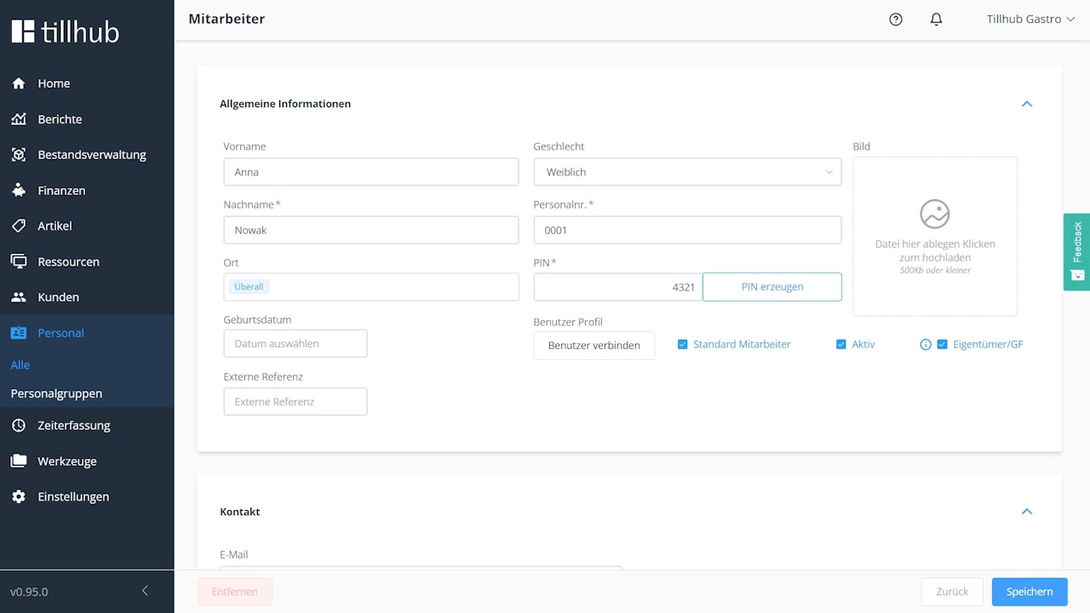1090x613 pixels.
Task: Collapse the Allgemeine Informationen section
Action: click(1027, 104)
